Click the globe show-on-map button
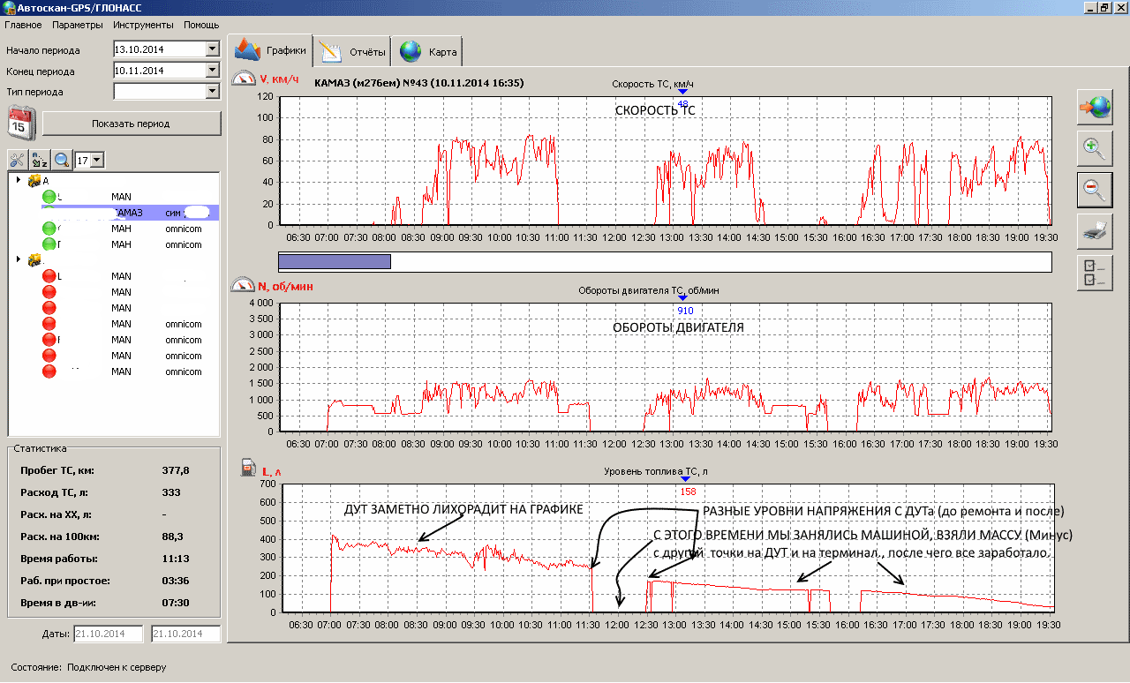The image size is (1130, 683). pyautogui.click(x=1095, y=107)
